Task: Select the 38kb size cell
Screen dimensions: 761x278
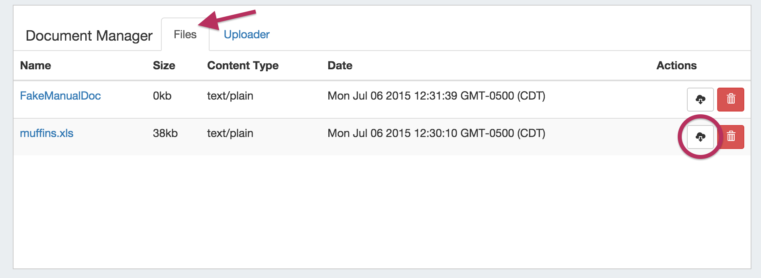Action: [x=165, y=133]
